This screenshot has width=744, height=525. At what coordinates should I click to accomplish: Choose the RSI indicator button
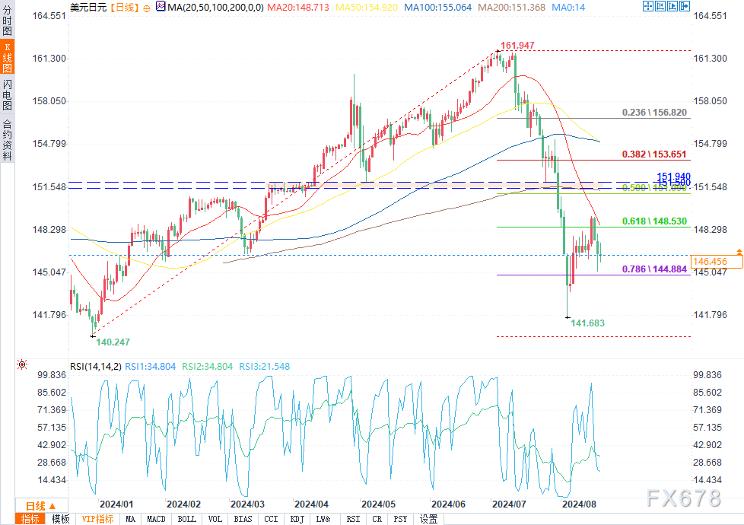pyautogui.click(x=353, y=519)
